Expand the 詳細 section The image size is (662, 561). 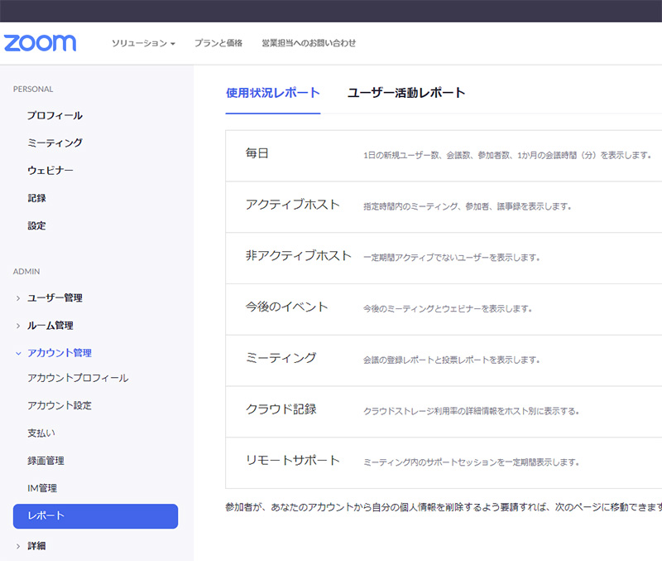coord(36,545)
